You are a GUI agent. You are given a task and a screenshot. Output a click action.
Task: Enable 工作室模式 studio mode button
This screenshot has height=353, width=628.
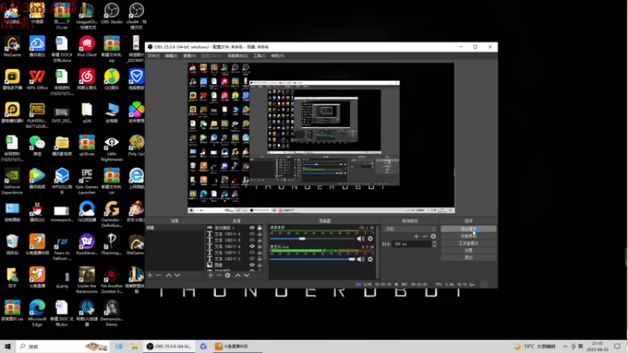(469, 243)
